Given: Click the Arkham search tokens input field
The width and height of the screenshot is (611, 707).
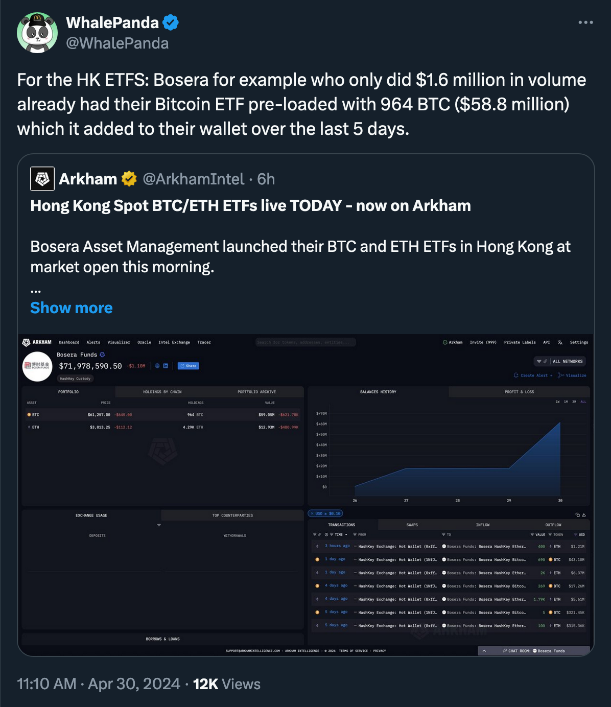Looking at the screenshot, I should coord(306,342).
